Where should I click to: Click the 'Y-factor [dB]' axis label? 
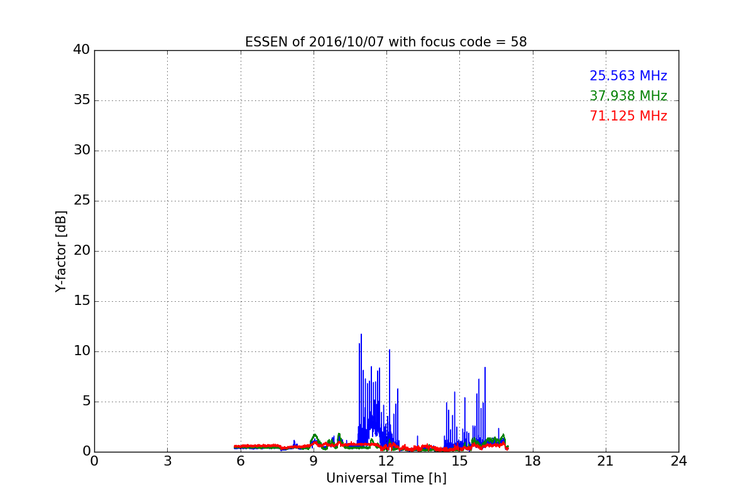tap(61, 251)
